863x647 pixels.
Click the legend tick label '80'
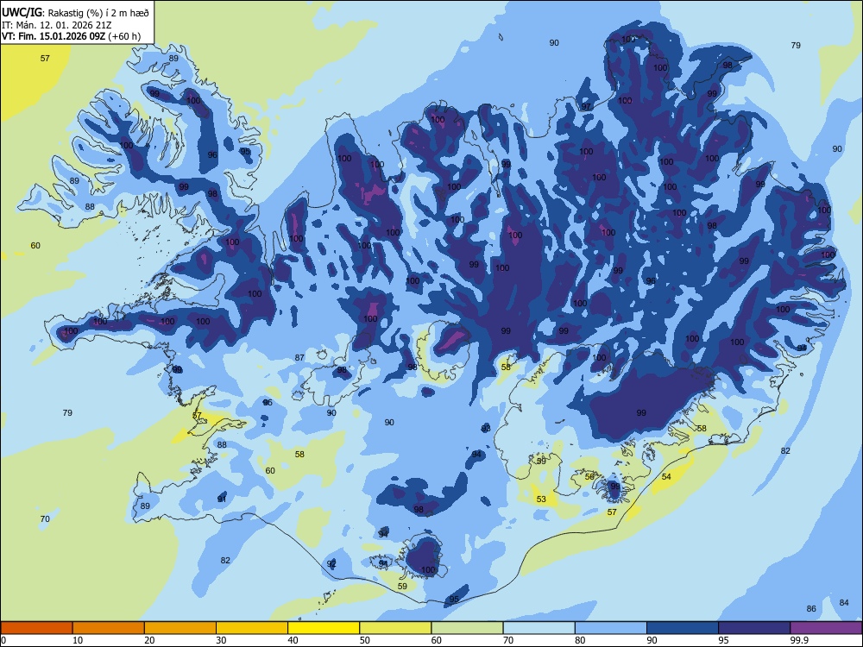pyautogui.click(x=580, y=640)
